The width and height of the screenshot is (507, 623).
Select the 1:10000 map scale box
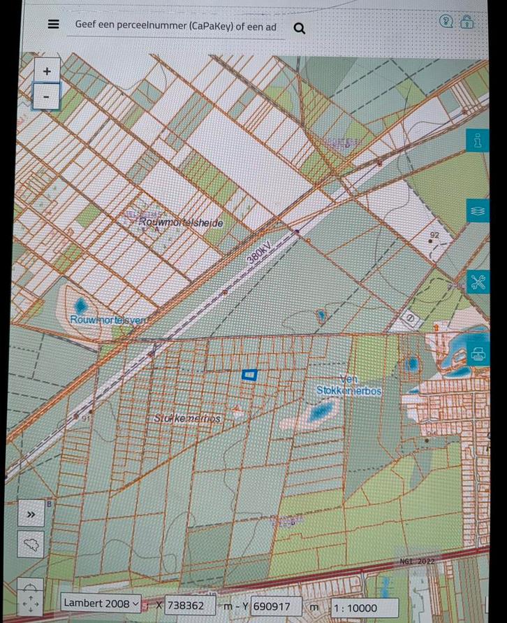click(x=363, y=608)
